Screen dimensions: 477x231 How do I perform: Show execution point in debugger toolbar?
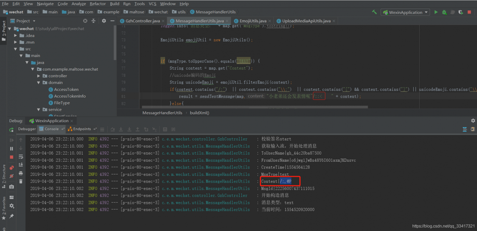(102, 129)
